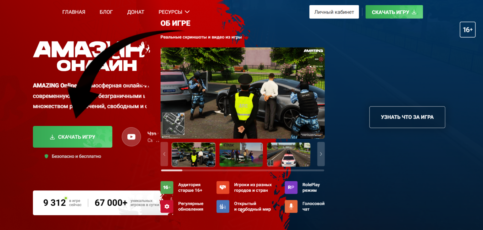Open the ГЛАВНАЯ menu item
This screenshot has height=230, width=483.
tap(74, 12)
